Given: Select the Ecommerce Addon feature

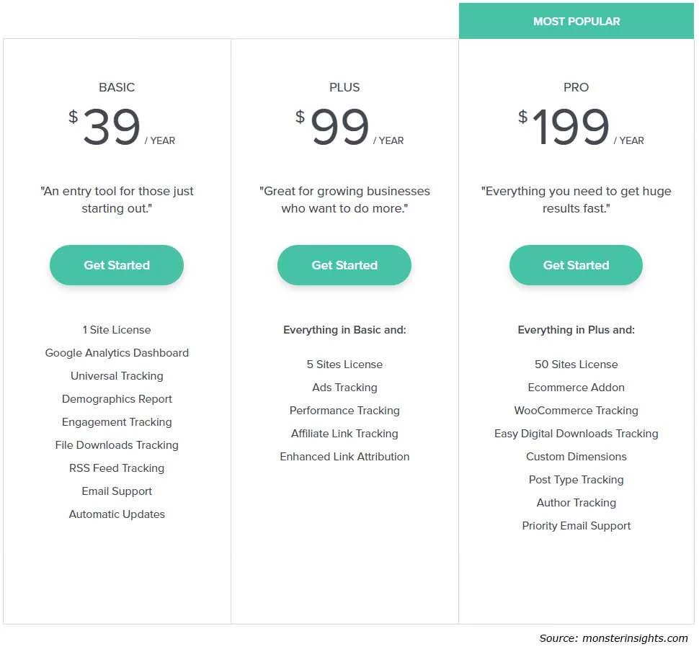Looking at the screenshot, I should click(576, 388).
